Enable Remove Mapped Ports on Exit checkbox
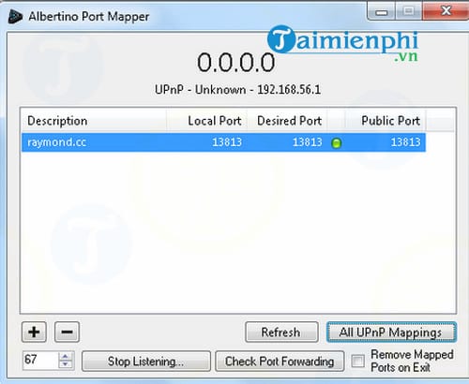 (357, 361)
